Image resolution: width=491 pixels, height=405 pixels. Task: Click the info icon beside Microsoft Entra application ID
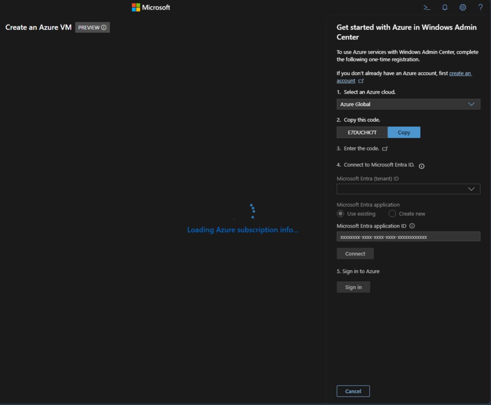pos(412,226)
